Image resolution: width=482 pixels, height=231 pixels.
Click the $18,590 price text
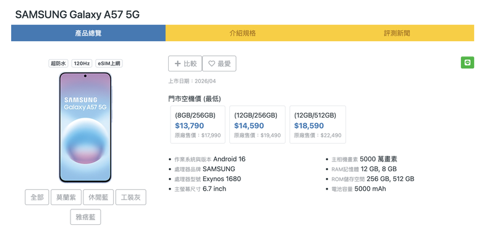(309, 126)
